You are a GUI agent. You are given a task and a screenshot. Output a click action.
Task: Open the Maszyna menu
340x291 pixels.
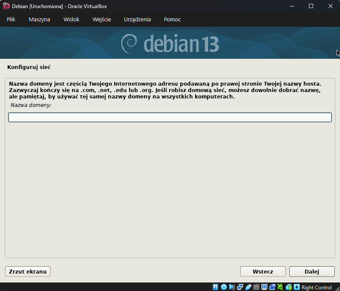[x=39, y=20]
